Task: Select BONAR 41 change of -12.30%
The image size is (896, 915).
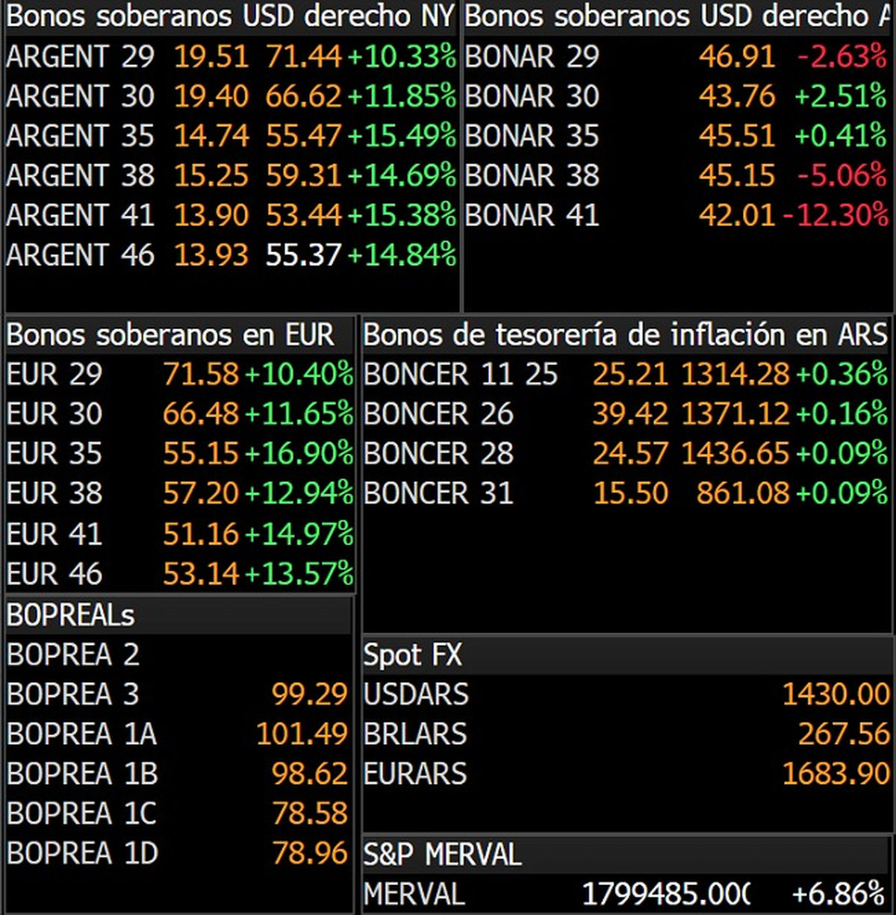Action: 835,216
